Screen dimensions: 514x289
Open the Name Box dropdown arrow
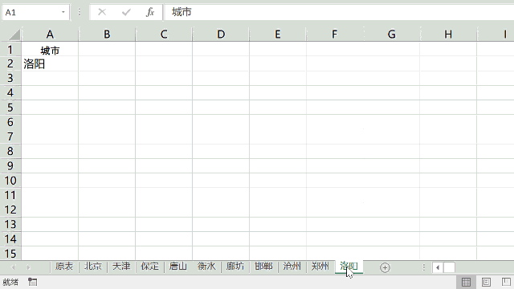63,13
